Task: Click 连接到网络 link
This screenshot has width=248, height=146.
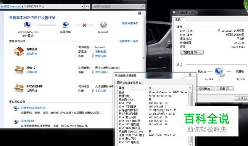Action: click(x=28, y=121)
